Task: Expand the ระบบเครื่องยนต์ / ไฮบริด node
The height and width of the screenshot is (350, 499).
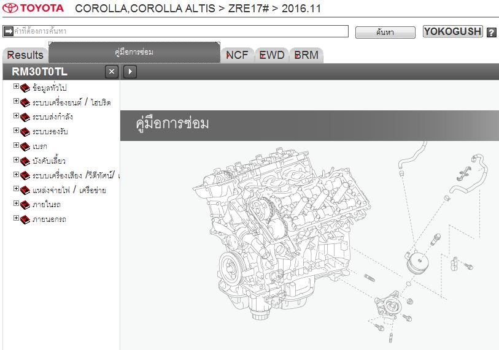Action: [x=16, y=101]
